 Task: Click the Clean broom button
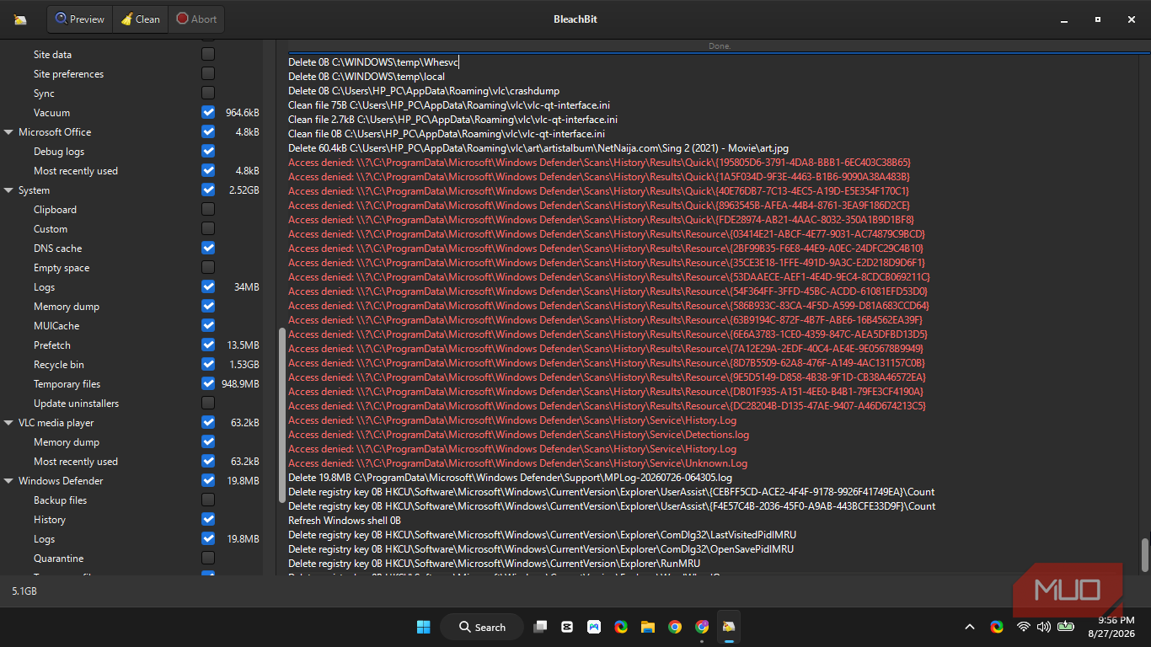140,19
